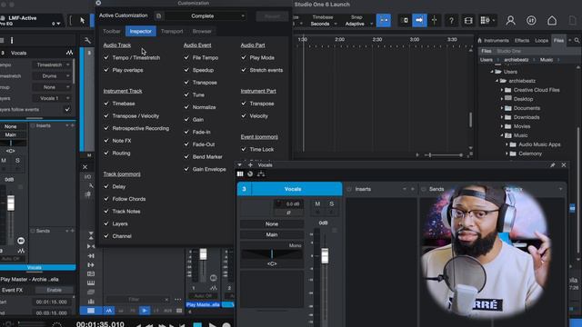Image resolution: width=582 pixels, height=327 pixels.
Task: Toggle Note FX checkbox
Action: point(106,141)
